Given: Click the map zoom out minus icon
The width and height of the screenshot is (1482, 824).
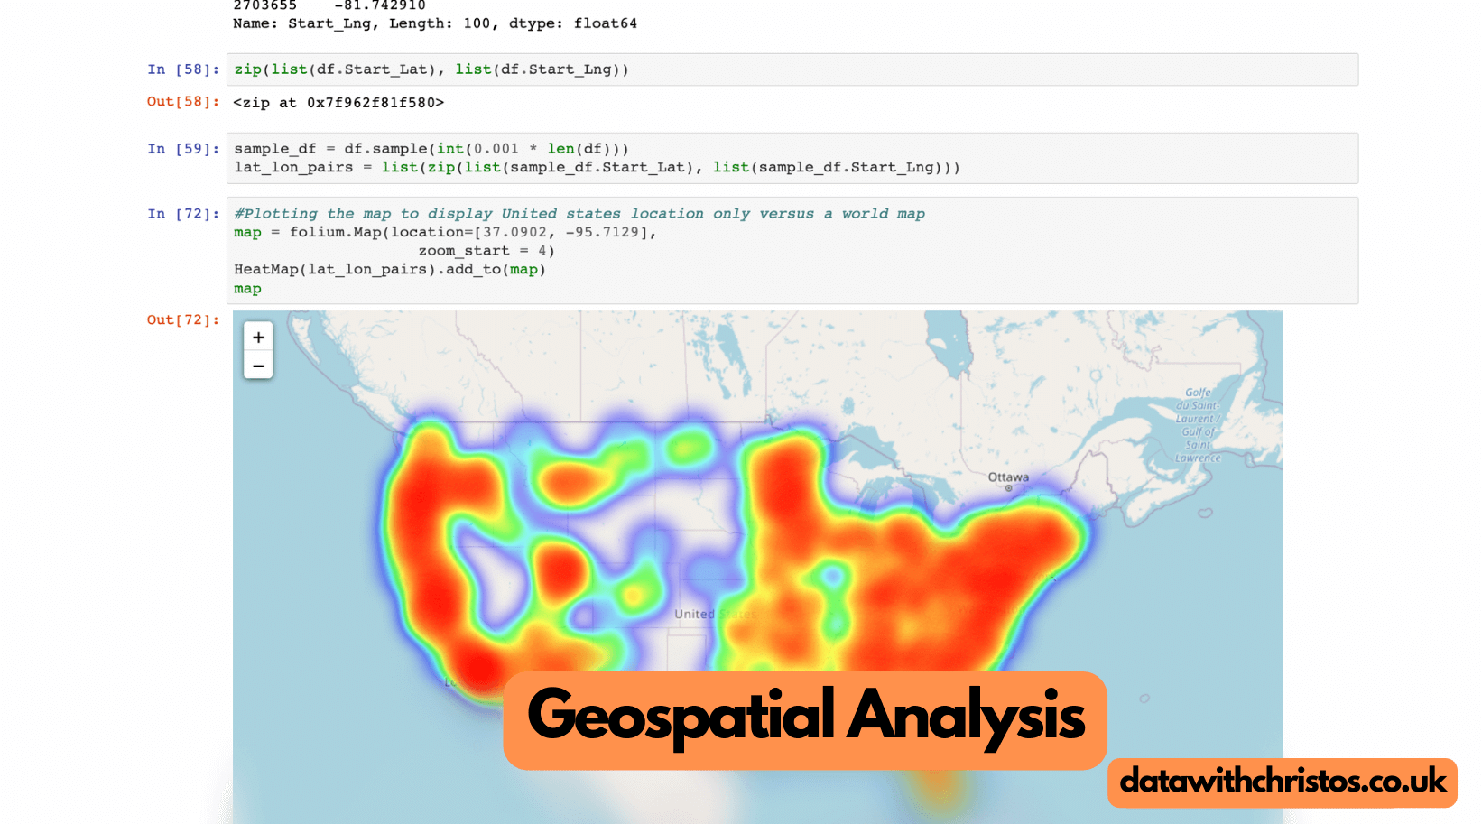Looking at the screenshot, I should [258, 366].
